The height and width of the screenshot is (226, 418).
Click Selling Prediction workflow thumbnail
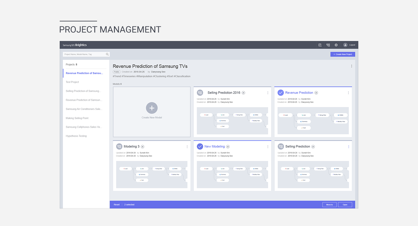(x=313, y=175)
